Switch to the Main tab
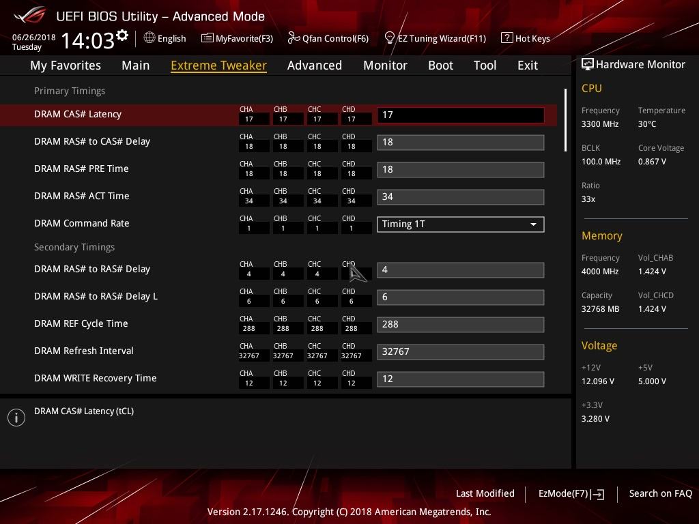This screenshot has height=524, width=699. tap(136, 65)
